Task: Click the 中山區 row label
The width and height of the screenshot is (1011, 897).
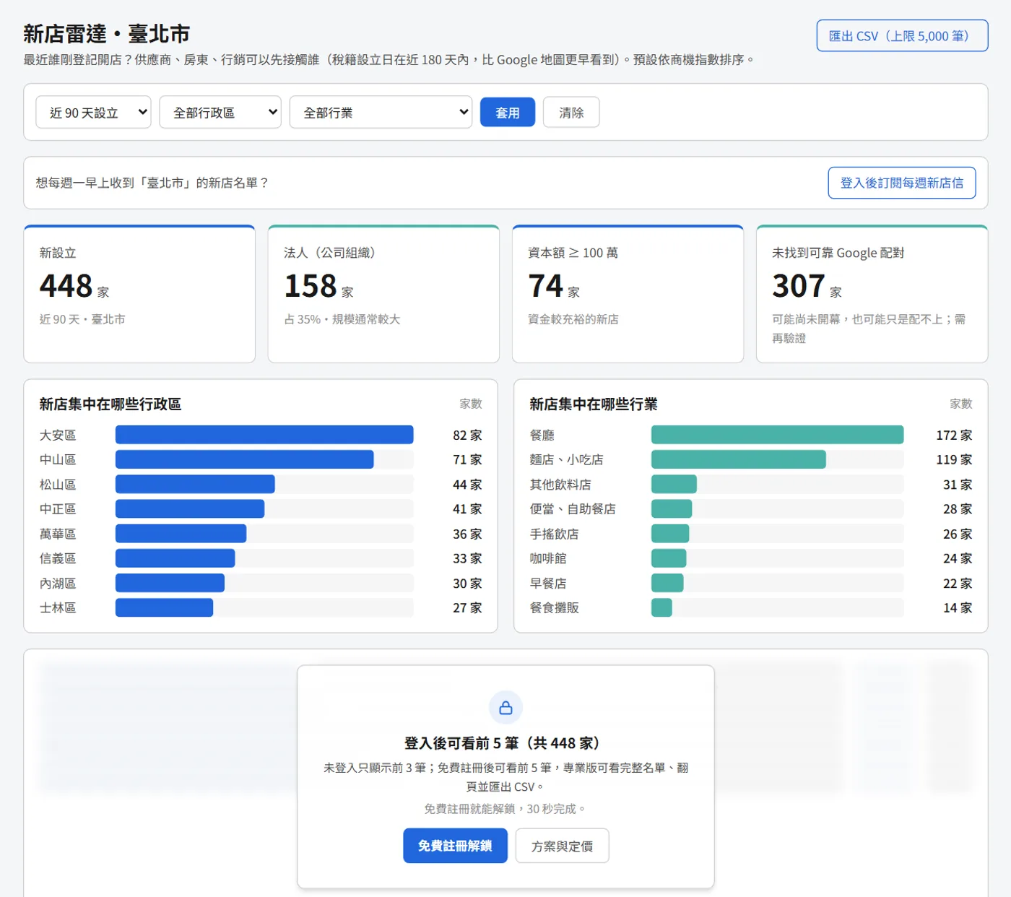Action: [x=58, y=459]
